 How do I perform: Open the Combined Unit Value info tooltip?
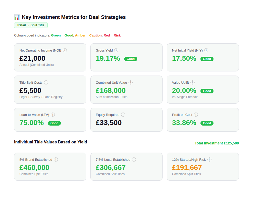[x=131, y=82]
